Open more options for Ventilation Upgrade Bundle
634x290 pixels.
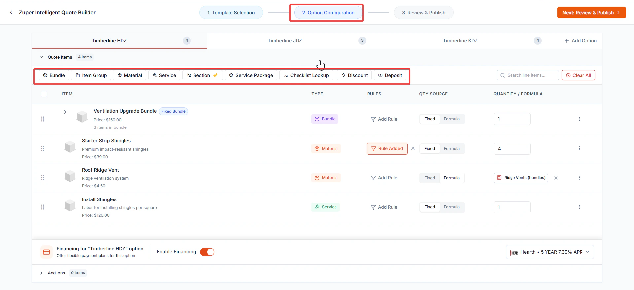pos(579,119)
